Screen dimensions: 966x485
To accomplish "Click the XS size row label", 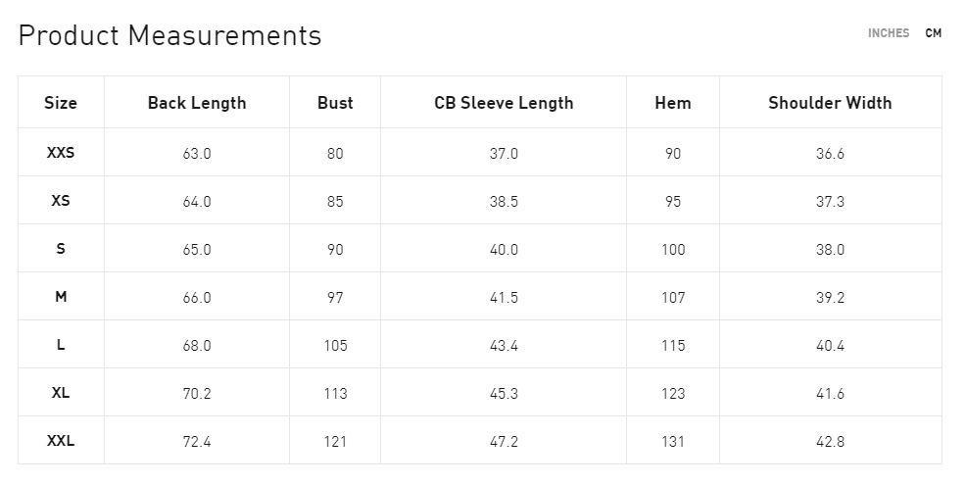I will [61, 201].
